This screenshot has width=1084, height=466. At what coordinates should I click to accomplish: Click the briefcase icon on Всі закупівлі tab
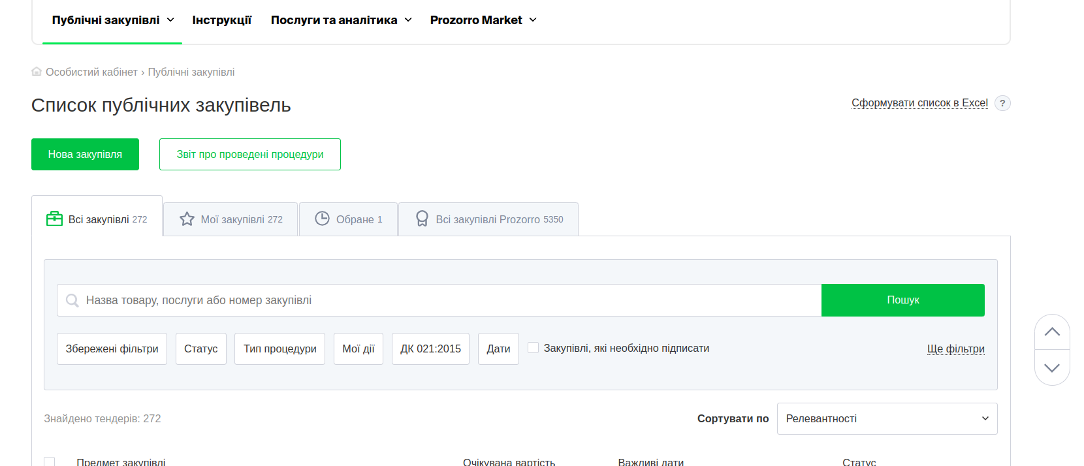click(54, 219)
